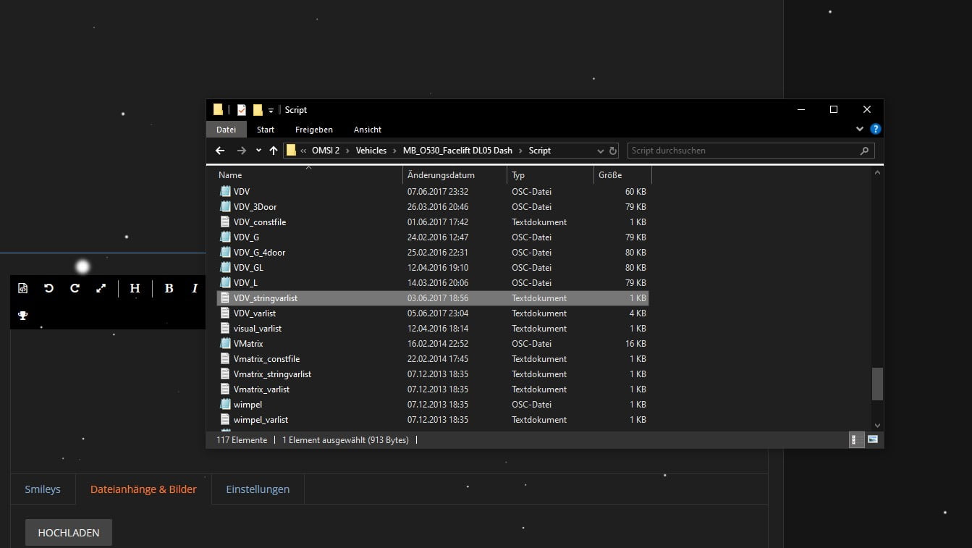Open the Ansicht ribbon tab

367,130
